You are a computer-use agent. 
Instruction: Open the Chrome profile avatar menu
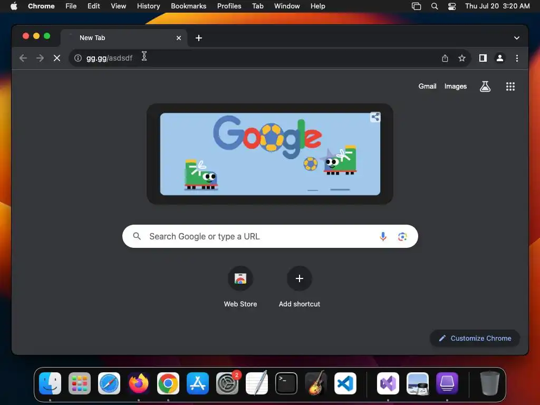[x=500, y=58]
